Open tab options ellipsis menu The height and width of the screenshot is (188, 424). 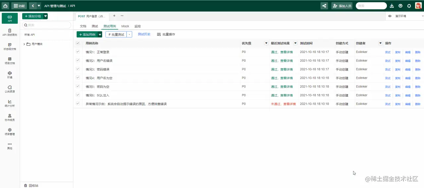click(x=122, y=16)
